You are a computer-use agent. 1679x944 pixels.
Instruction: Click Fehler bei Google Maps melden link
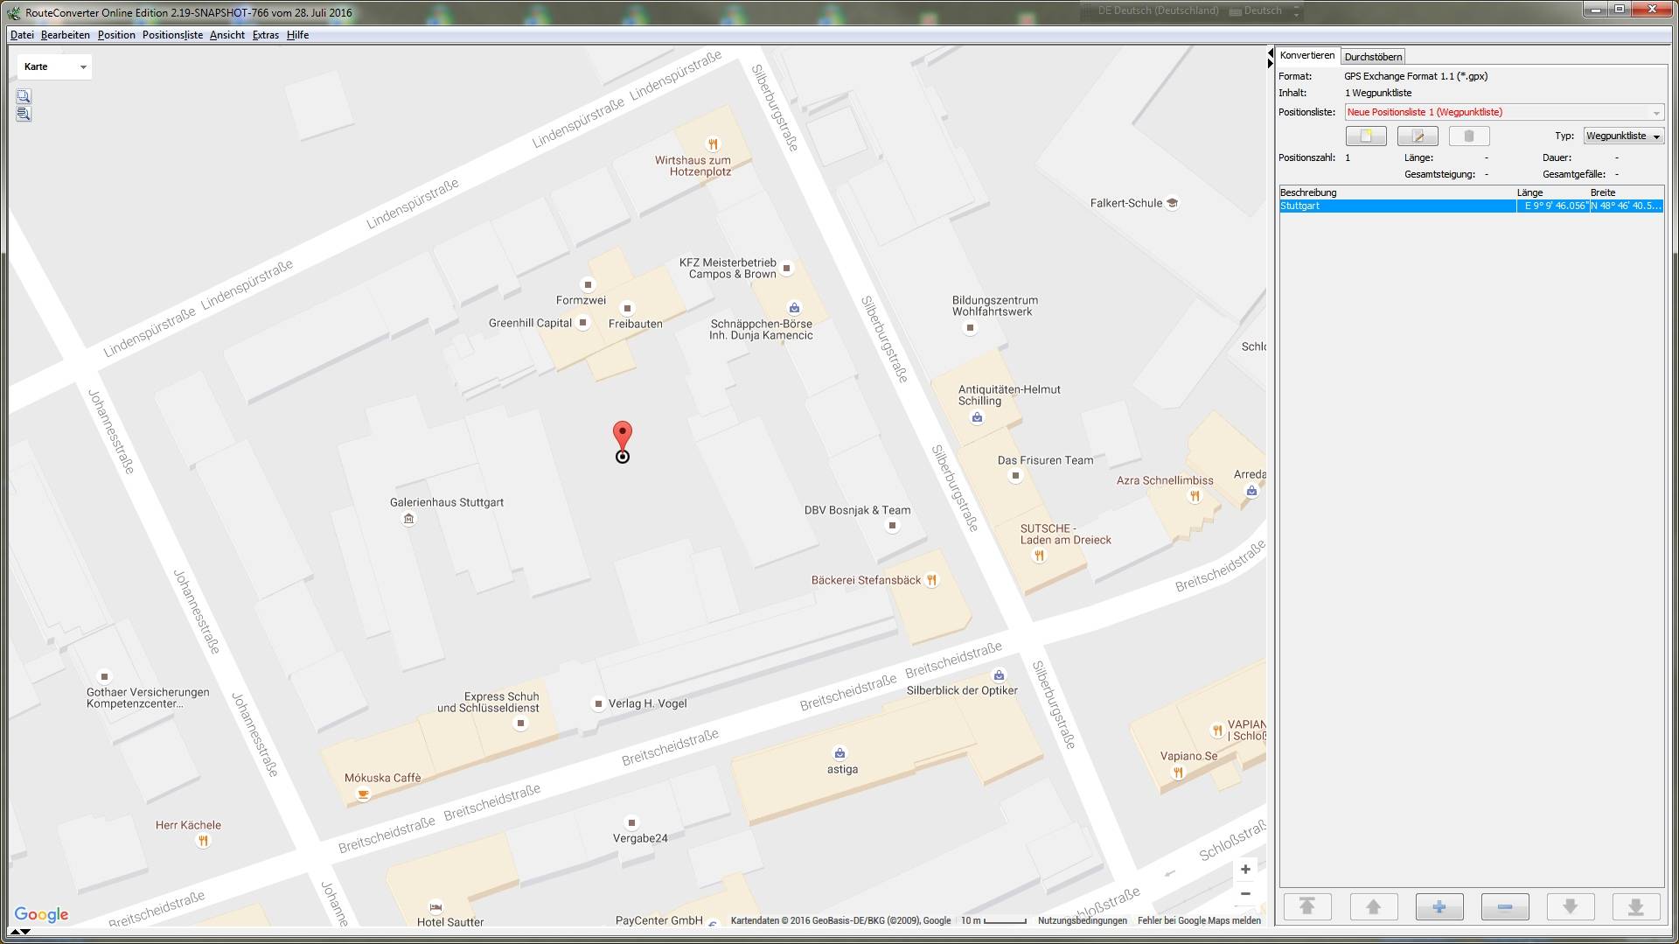tap(1198, 920)
